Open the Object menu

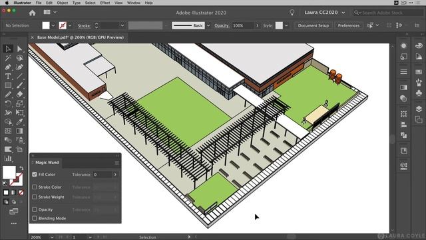click(x=62, y=3)
